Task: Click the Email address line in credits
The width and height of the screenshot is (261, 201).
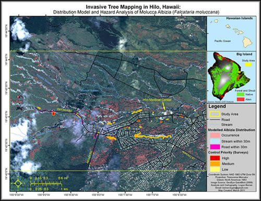Action: pos(232,188)
